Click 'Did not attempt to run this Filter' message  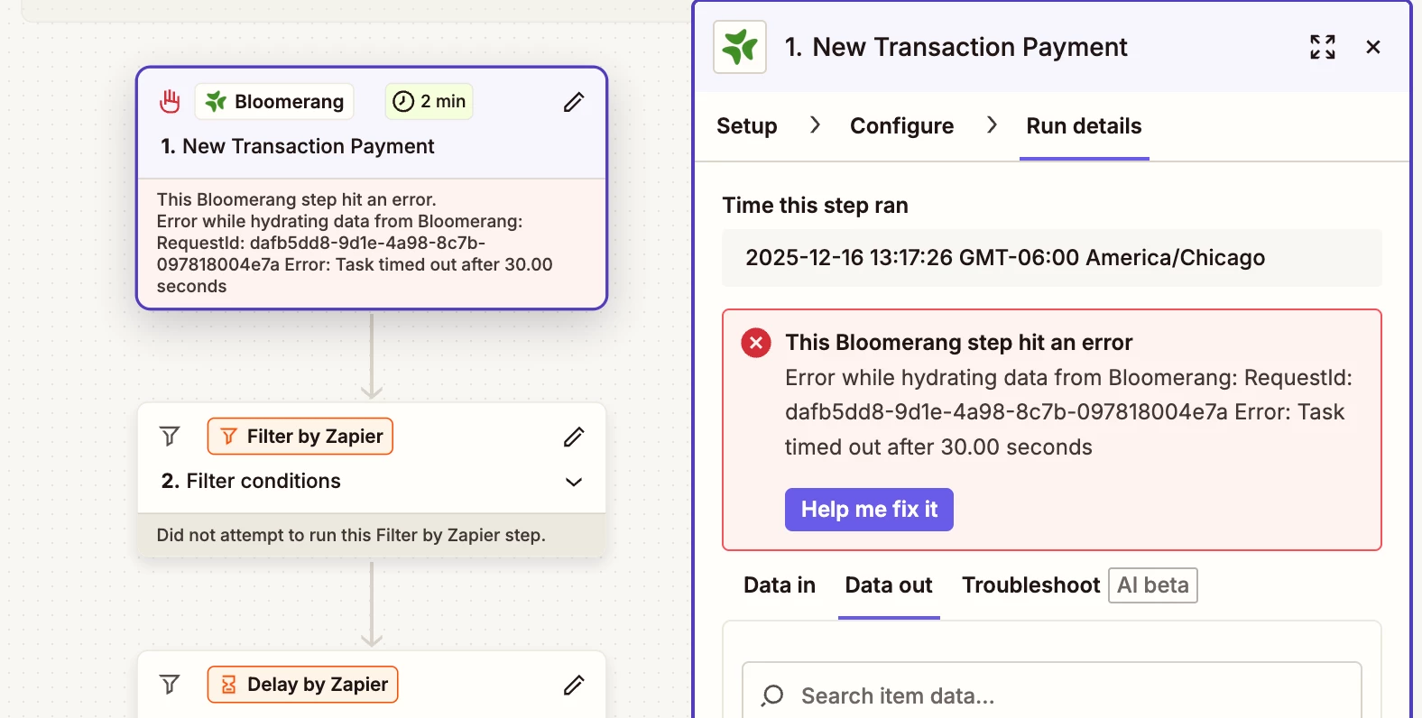point(351,535)
